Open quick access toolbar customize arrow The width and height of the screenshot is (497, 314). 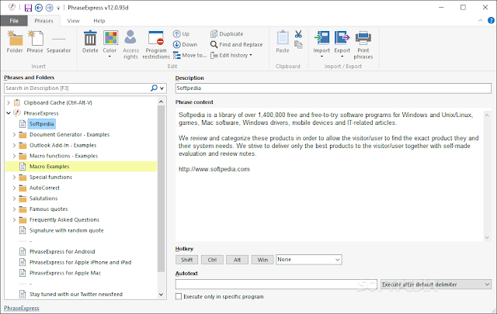[58, 8]
